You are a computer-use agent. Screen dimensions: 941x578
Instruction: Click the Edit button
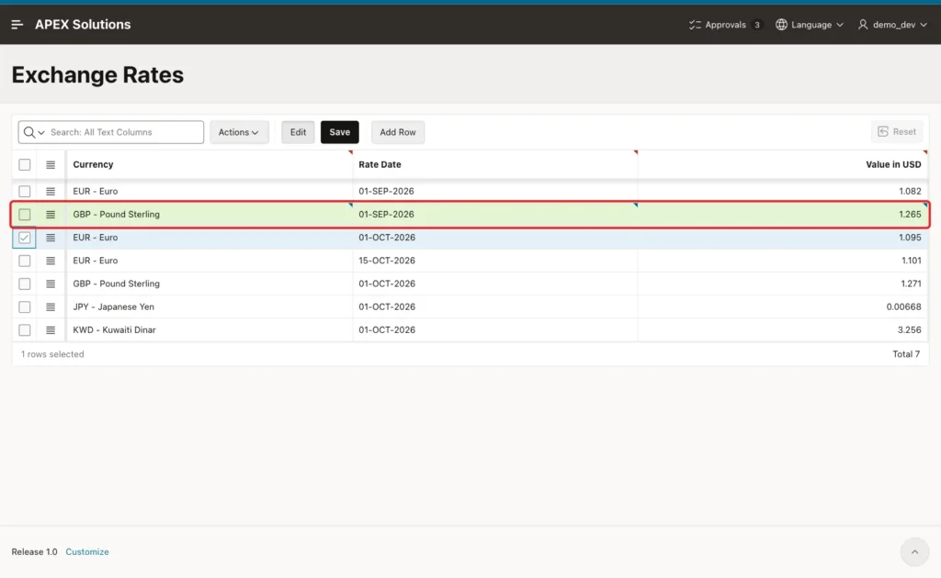click(x=299, y=132)
